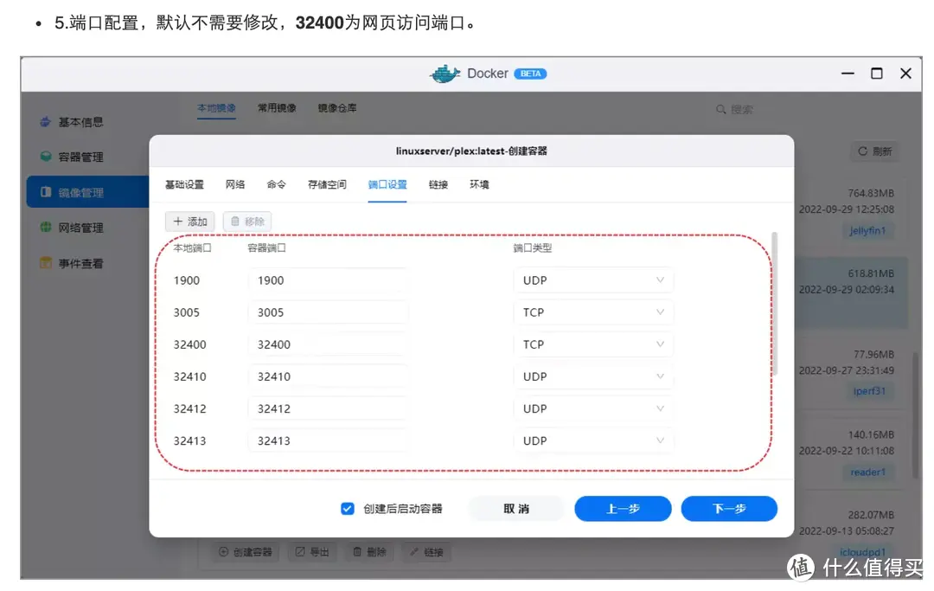
Task: Click local port value 32412
Action: tap(190, 409)
